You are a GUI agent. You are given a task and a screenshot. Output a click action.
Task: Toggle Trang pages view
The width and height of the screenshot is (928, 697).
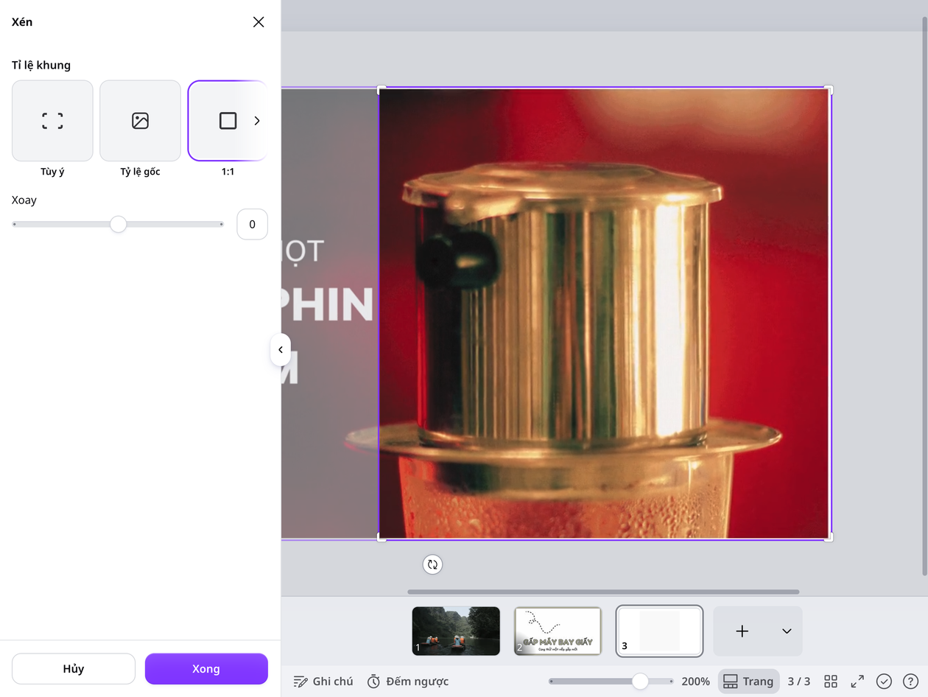[x=748, y=682]
